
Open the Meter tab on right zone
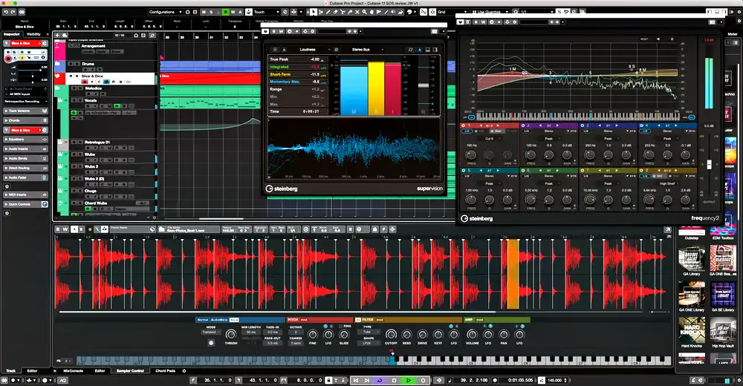[733, 34]
